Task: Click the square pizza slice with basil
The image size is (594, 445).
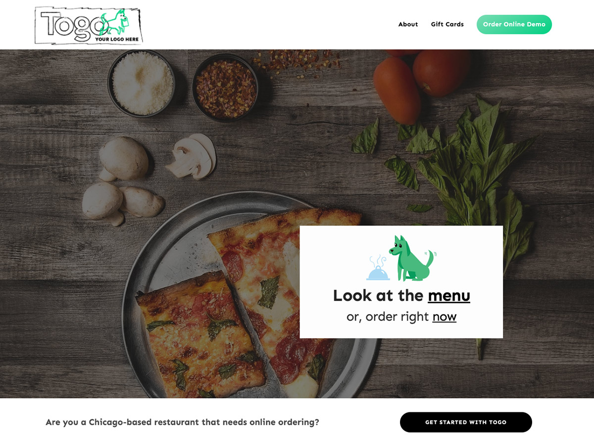Action: pos(201,341)
